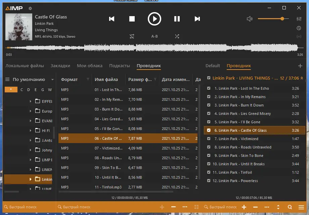Collapse the LIVING THINGS playlist group
Image resolution: width=309 pixels, height=215 pixels.
[x=302, y=78]
